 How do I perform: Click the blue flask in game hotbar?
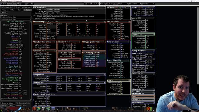53,109
